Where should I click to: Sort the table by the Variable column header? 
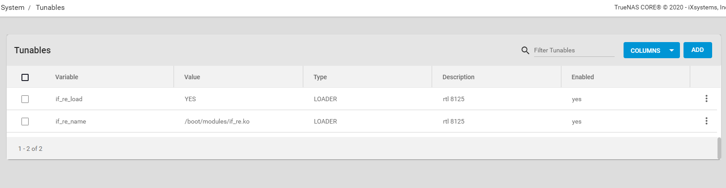(x=67, y=77)
